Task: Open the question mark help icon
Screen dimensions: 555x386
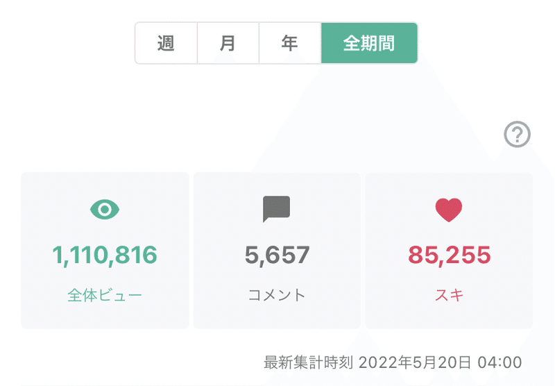Action: pos(517,134)
